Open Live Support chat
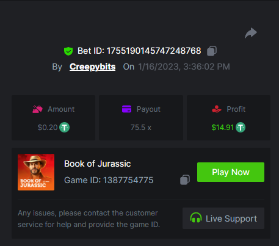Image resolution: width=279 pixels, height=246 pixels. point(223,218)
